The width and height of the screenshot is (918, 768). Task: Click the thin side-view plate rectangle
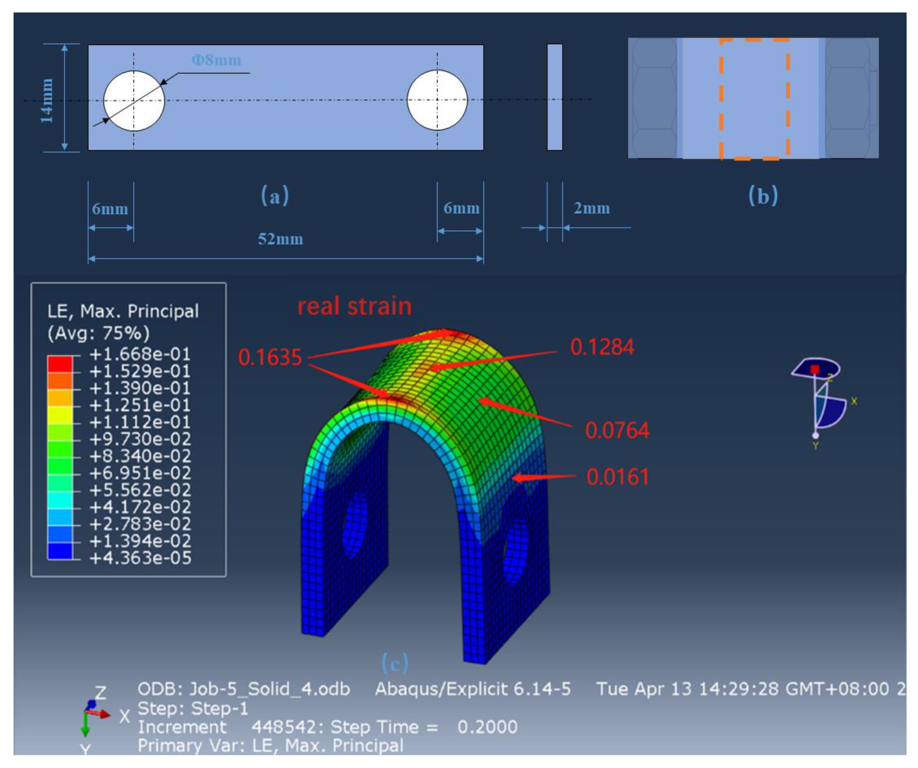(x=555, y=97)
